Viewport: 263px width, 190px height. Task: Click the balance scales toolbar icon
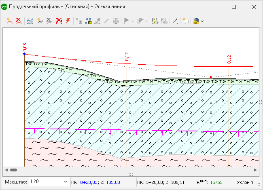point(116,20)
